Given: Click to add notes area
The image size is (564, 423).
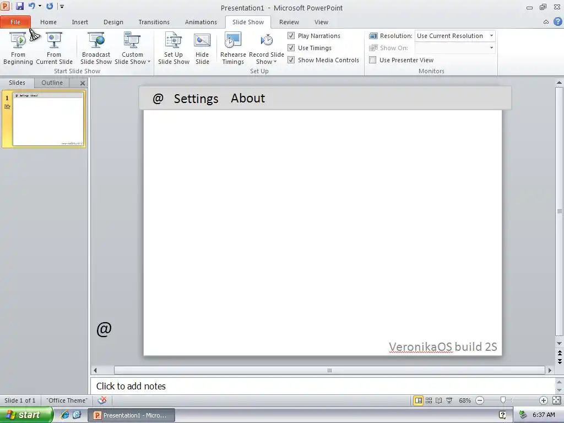Looking at the screenshot, I should pyautogui.click(x=322, y=386).
